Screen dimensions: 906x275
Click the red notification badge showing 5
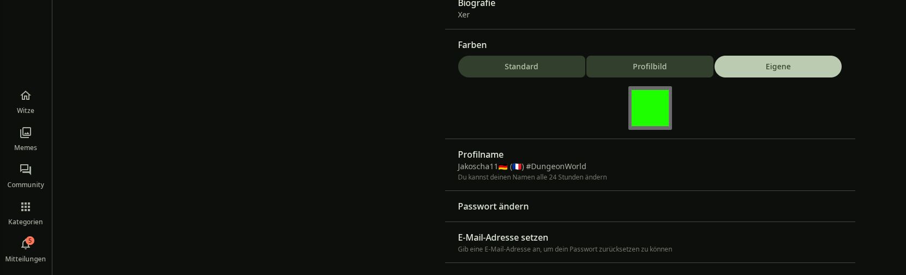(x=30, y=241)
